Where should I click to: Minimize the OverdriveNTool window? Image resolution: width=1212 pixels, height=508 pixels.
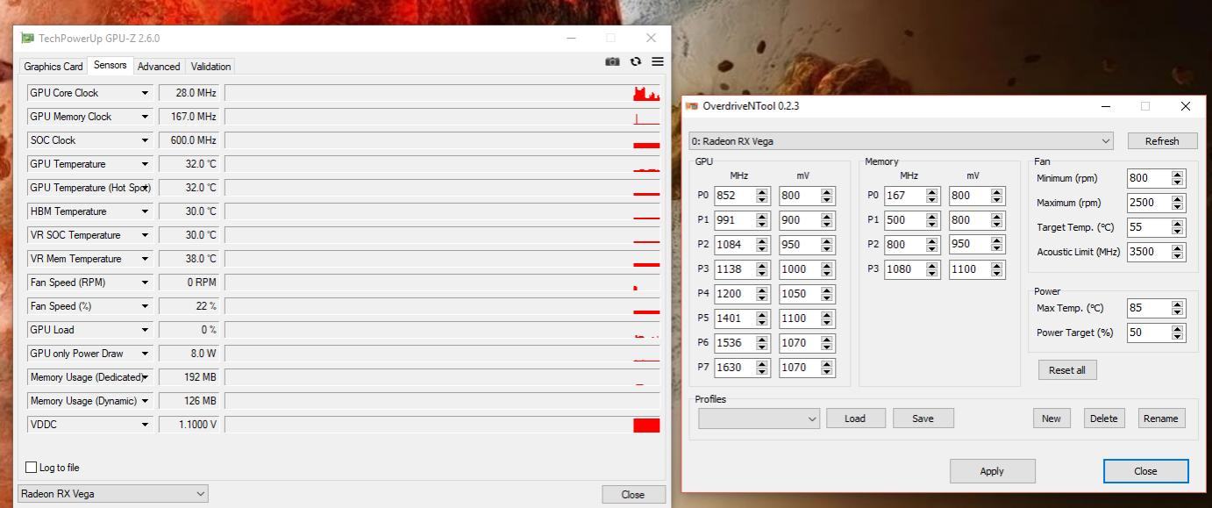(1106, 106)
